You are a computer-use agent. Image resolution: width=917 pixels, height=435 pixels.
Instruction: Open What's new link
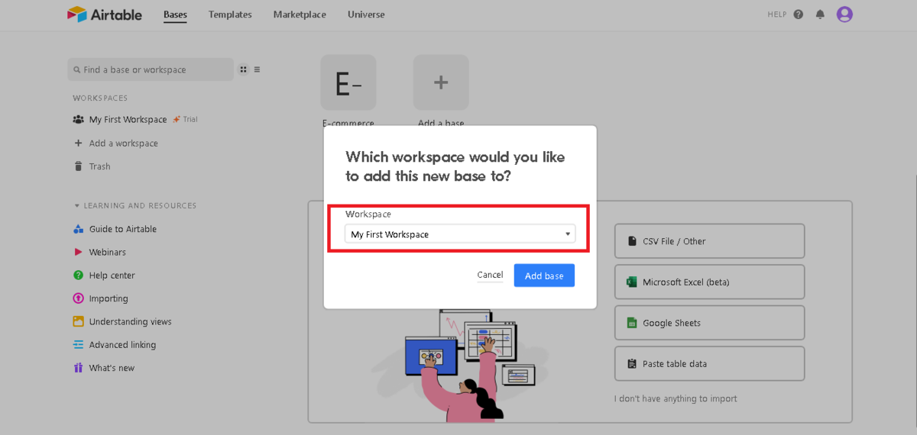[x=112, y=368]
